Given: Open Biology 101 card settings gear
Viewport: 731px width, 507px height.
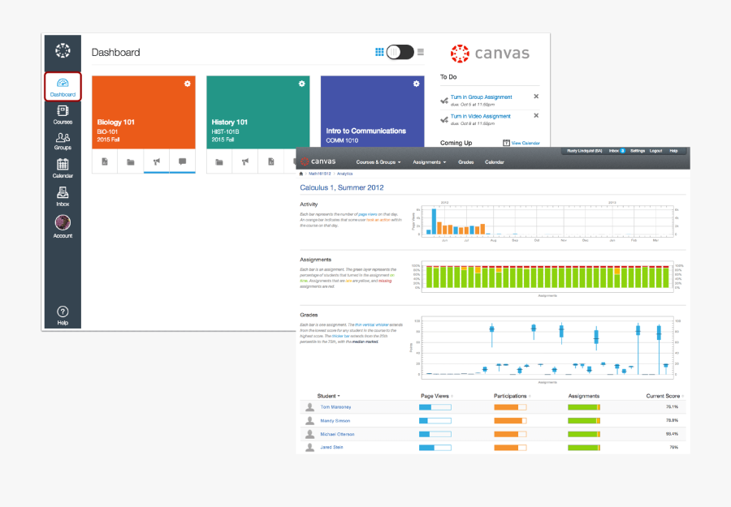Looking at the screenshot, I should pos(188,84).
